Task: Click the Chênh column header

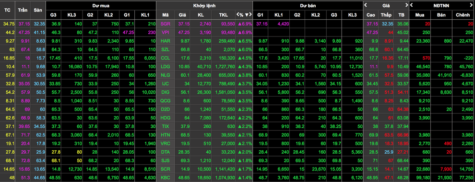Action: point(463,14)
